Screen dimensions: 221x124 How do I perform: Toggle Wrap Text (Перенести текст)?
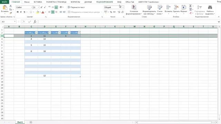coord(76,7)
